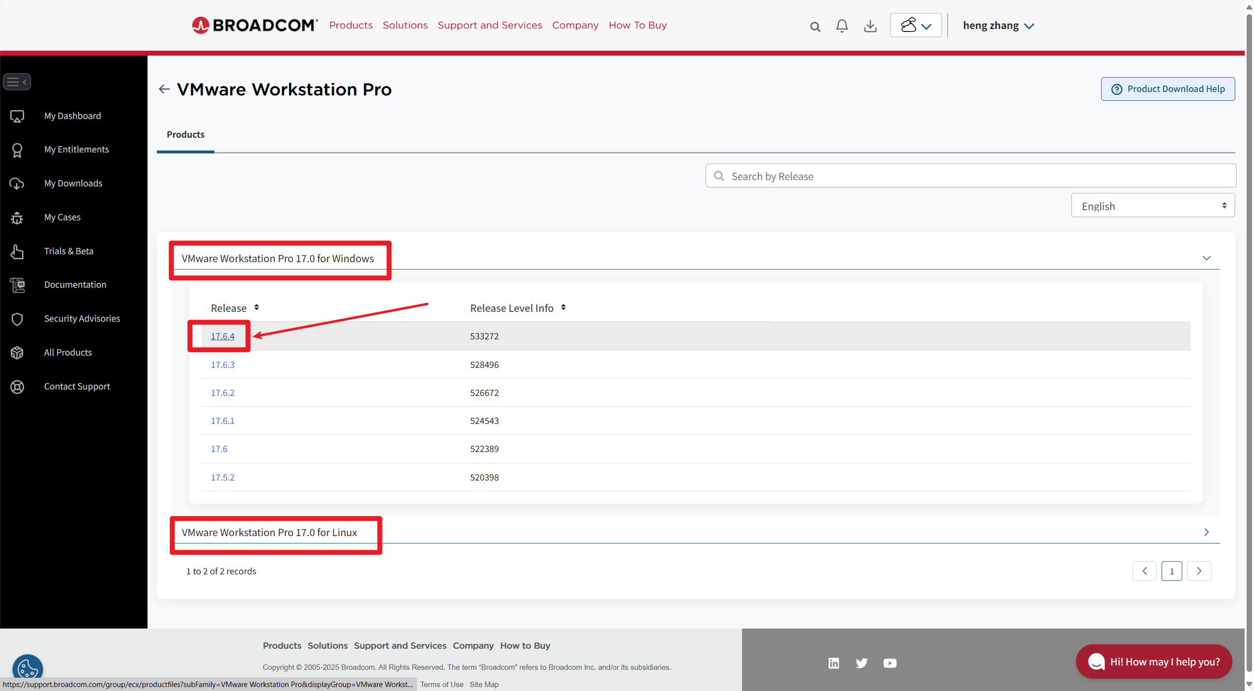1254x691 pixels.
Task: Click the Security Advisories shield icon
Action: [x=17, y=319]
